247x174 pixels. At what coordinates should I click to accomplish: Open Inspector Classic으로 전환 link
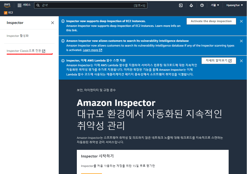point(26,51)
